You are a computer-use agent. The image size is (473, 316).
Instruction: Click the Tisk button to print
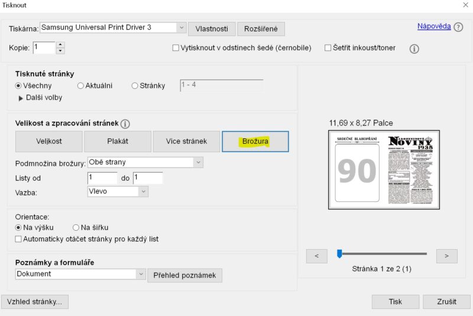click(396, 302)
